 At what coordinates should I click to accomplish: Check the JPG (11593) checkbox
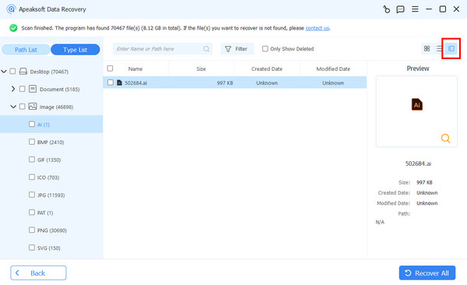point(32,195)
